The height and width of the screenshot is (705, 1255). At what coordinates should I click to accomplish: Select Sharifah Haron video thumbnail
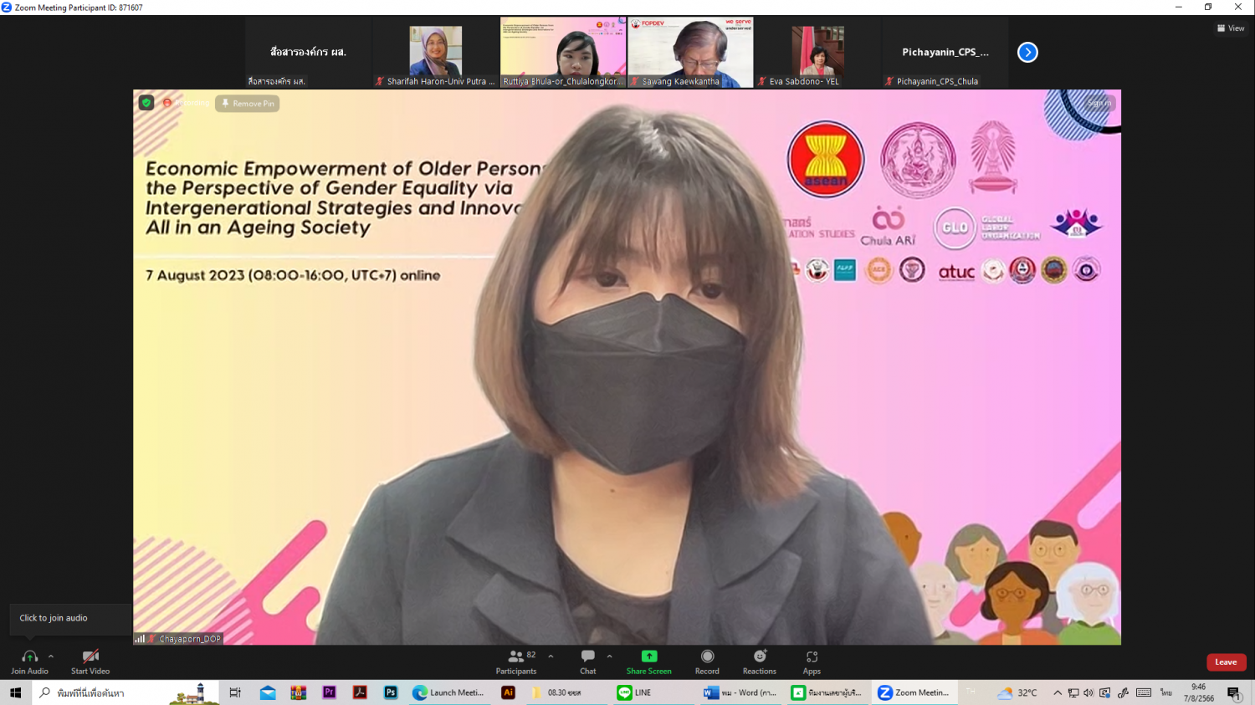pyautogui.click(x=435, y=52)
